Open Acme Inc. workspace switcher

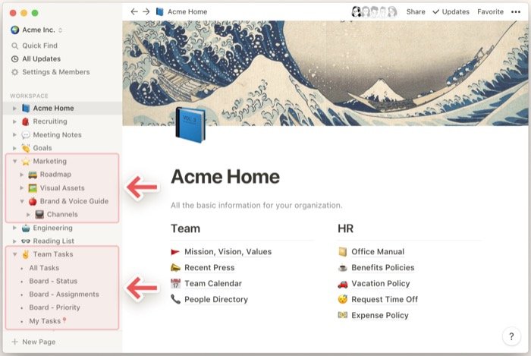click(x=37, y=30)
